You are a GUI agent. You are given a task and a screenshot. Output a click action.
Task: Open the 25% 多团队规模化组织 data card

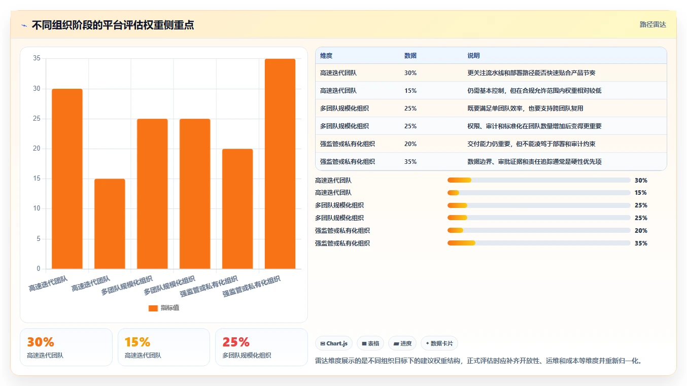pyautogui.click(x=262, y=347)
